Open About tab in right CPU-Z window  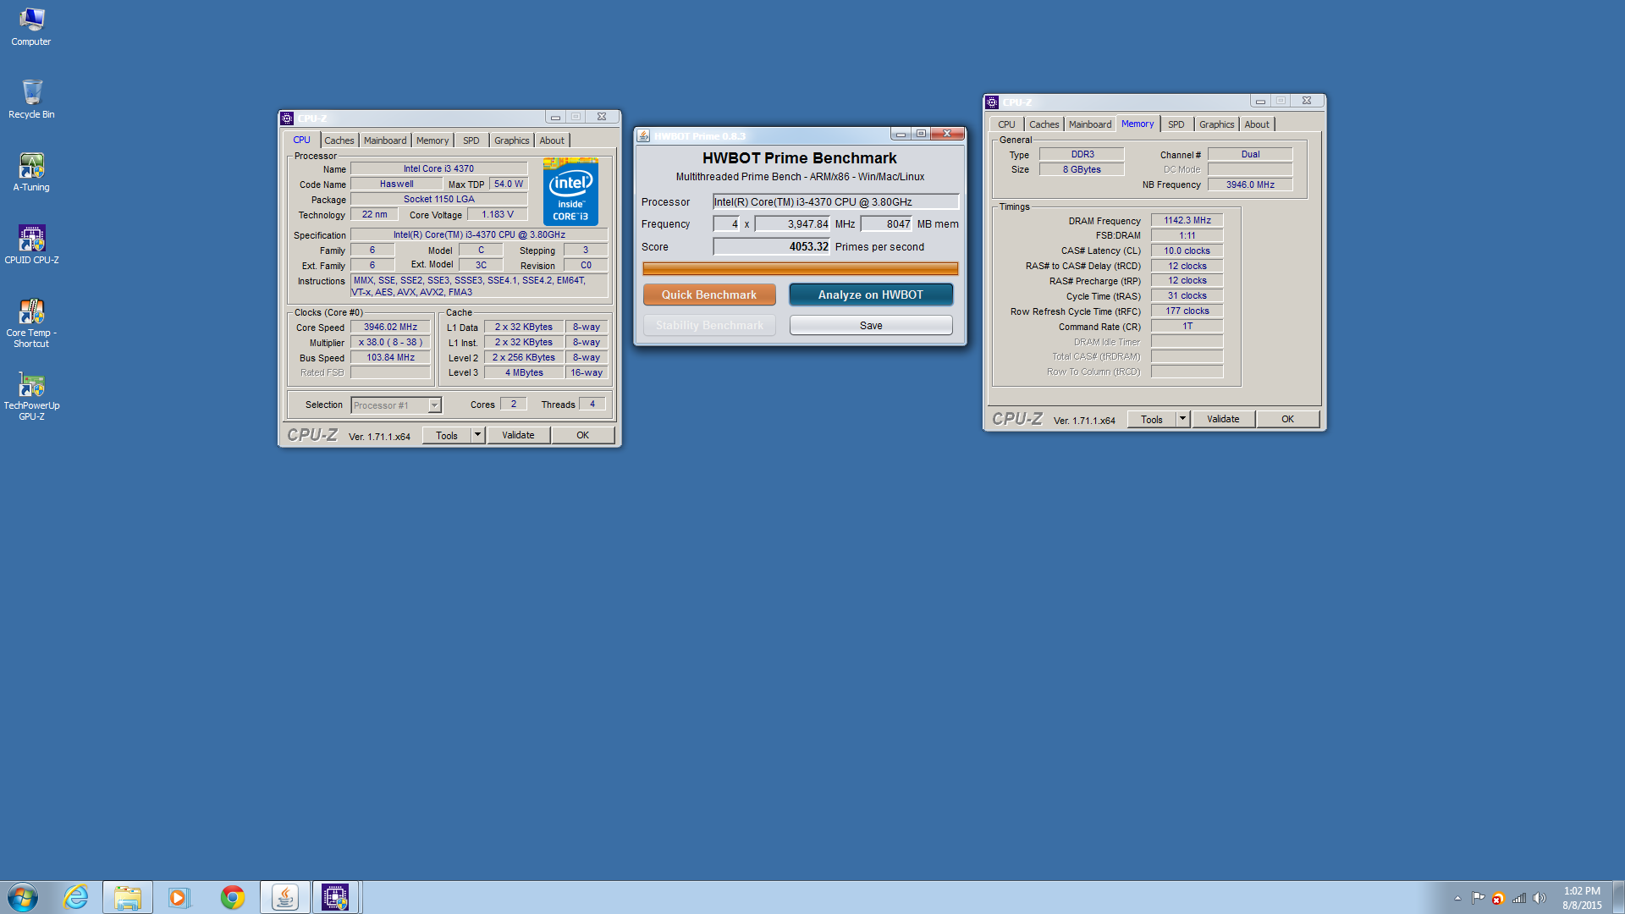[1257, 124]
